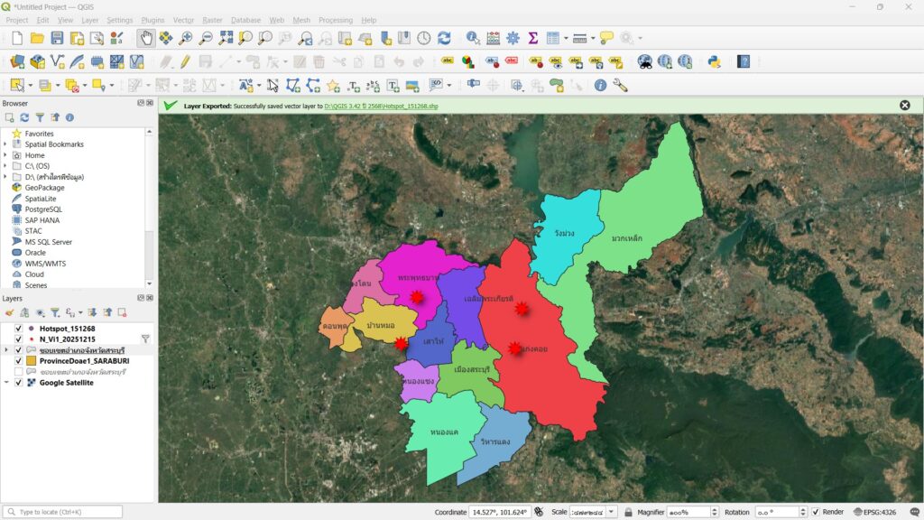
Task: Click the Save Project floppy disk icon
Action: 57,38
